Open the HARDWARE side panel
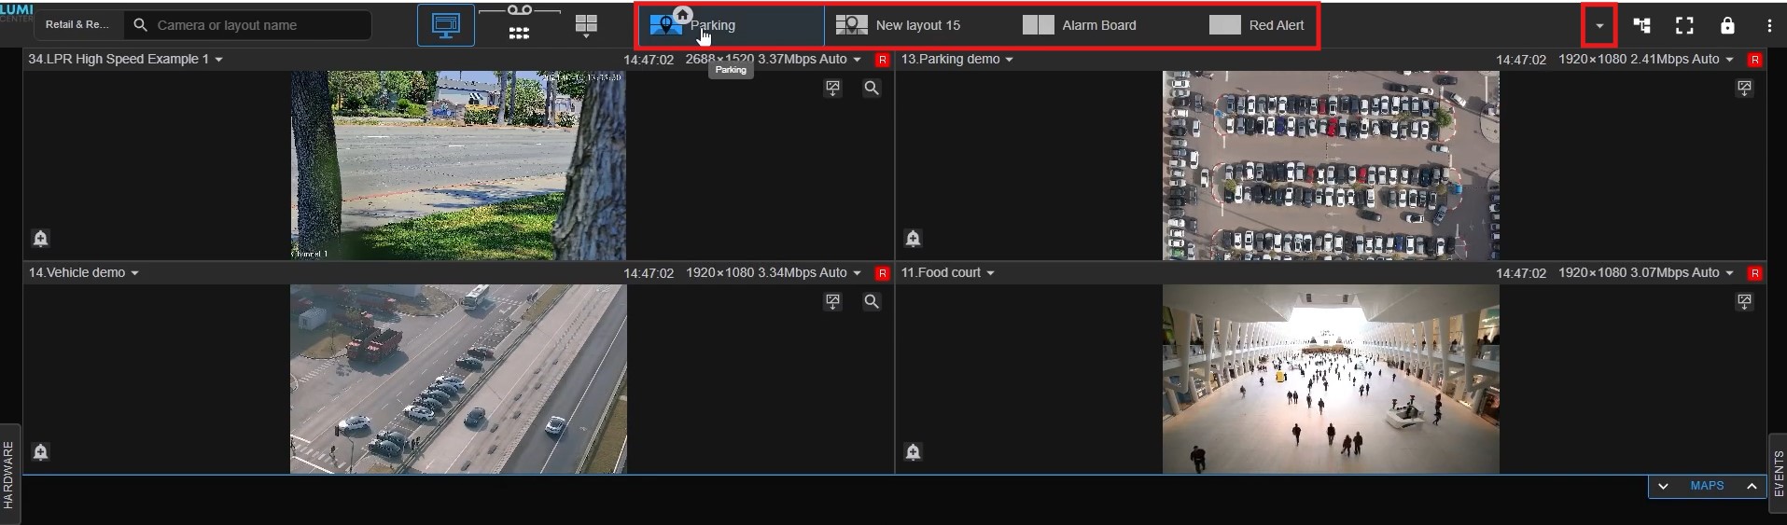1787x525 pixels. pyautogui.click(x=9, y=474)
